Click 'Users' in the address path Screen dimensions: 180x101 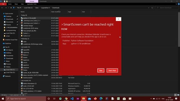point(37,8)
